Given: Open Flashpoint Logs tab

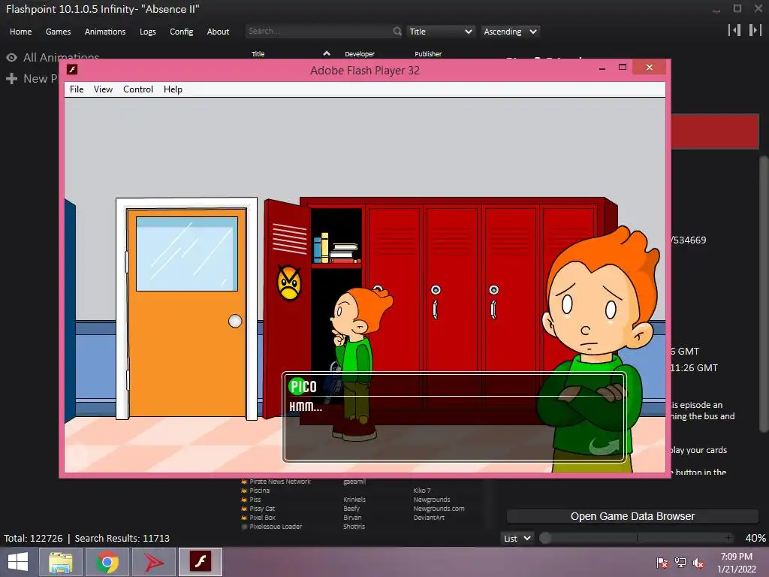Looking at the screenshot, I should [148, 32].
